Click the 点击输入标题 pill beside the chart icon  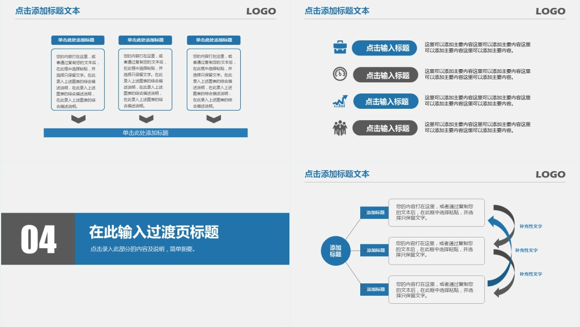[386, 101]
